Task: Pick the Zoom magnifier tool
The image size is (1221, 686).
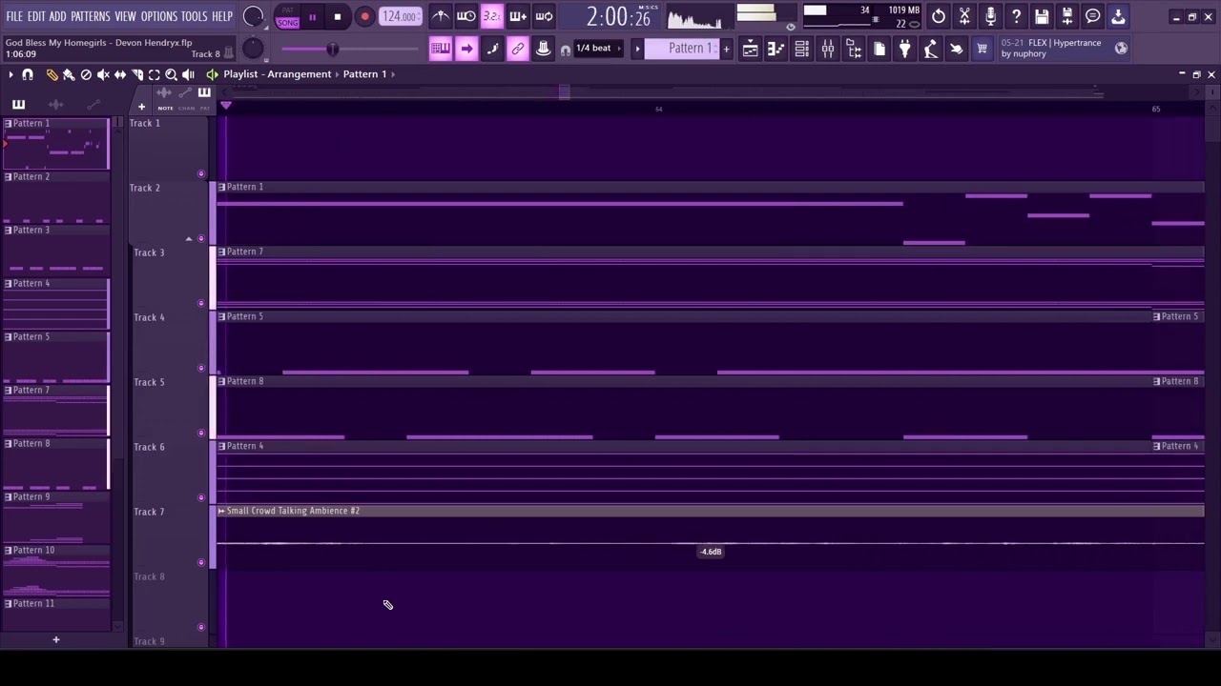Action: coord(172,74)
